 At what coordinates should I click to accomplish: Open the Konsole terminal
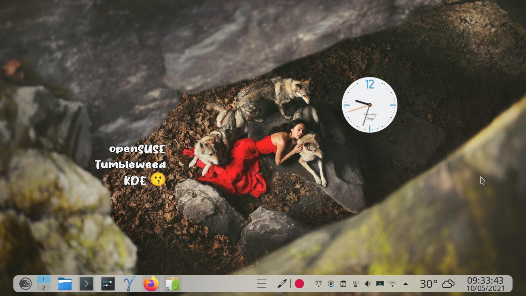[86, 284]
